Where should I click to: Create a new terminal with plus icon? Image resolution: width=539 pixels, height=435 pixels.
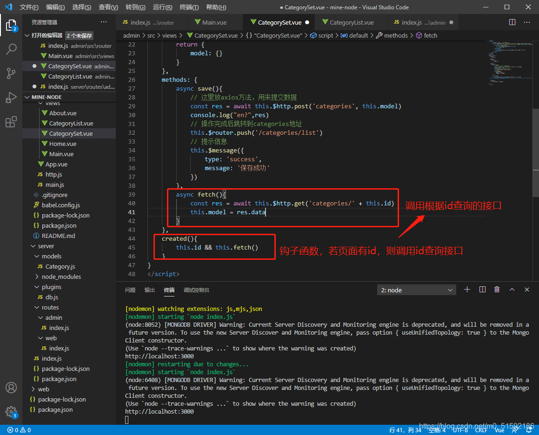(467, 290)
